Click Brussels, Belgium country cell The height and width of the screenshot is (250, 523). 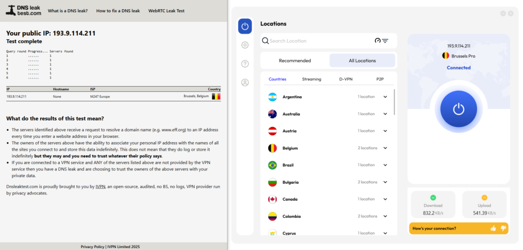coord(196,96)
